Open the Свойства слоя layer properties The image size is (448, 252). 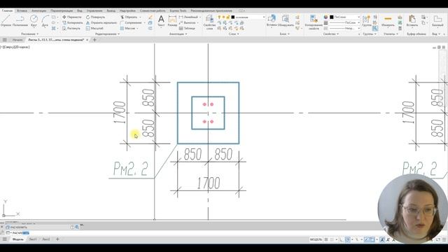209,22
